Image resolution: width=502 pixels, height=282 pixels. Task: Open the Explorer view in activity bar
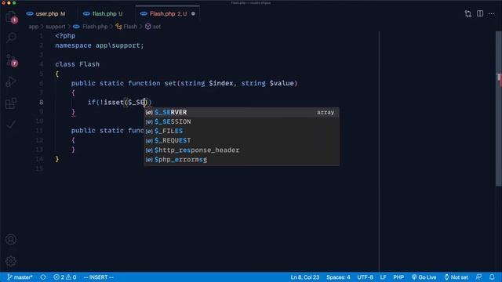[11, 16]
